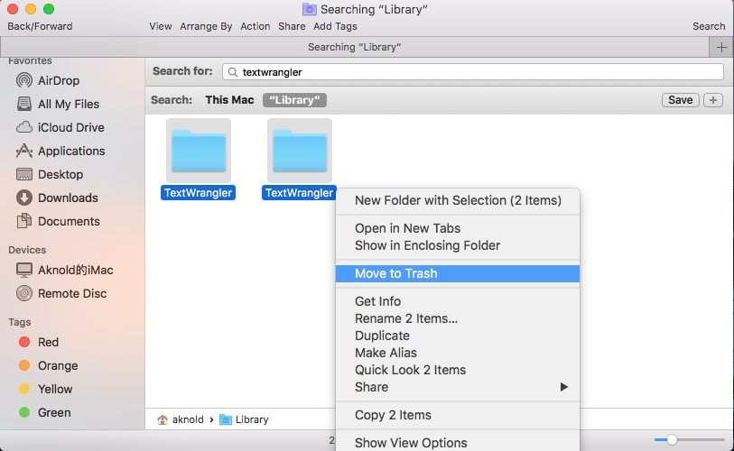Click the iCloud Drive cloud icon
This screenshot has width=734, height=451.
point(24,127)
